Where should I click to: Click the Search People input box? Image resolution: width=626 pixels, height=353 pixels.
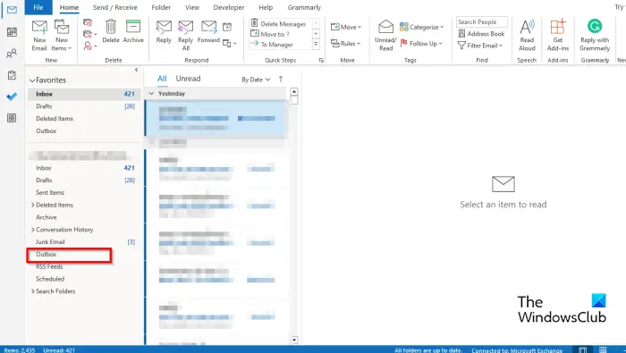482,22
